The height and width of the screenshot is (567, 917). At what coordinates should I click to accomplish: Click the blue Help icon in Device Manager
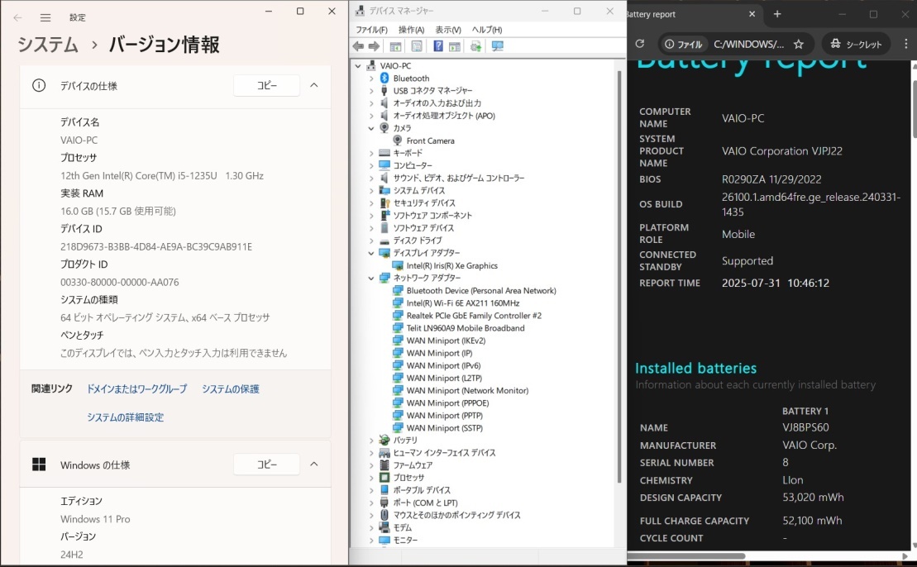coord(438,46)
